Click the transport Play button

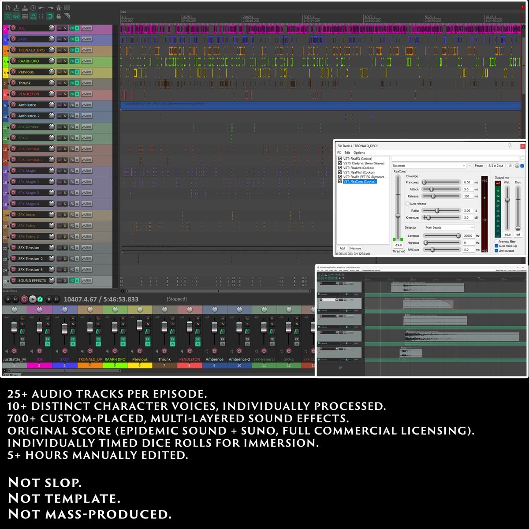[32, 299]
